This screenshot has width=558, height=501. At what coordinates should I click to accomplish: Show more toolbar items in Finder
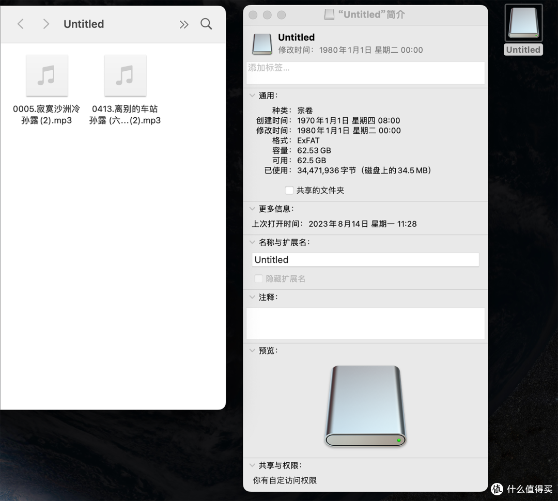click(x=183, y=25)
